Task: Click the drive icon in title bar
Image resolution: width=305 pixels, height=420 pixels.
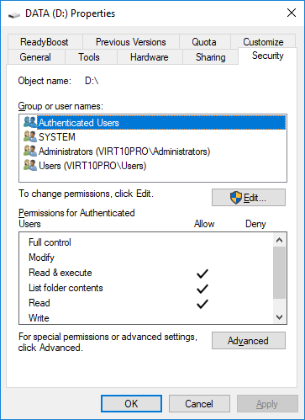Action: tap(13, 14)
